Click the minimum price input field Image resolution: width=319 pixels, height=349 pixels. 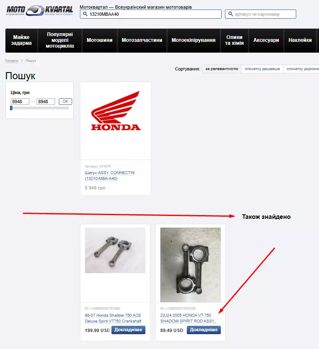tap(20, 102)
